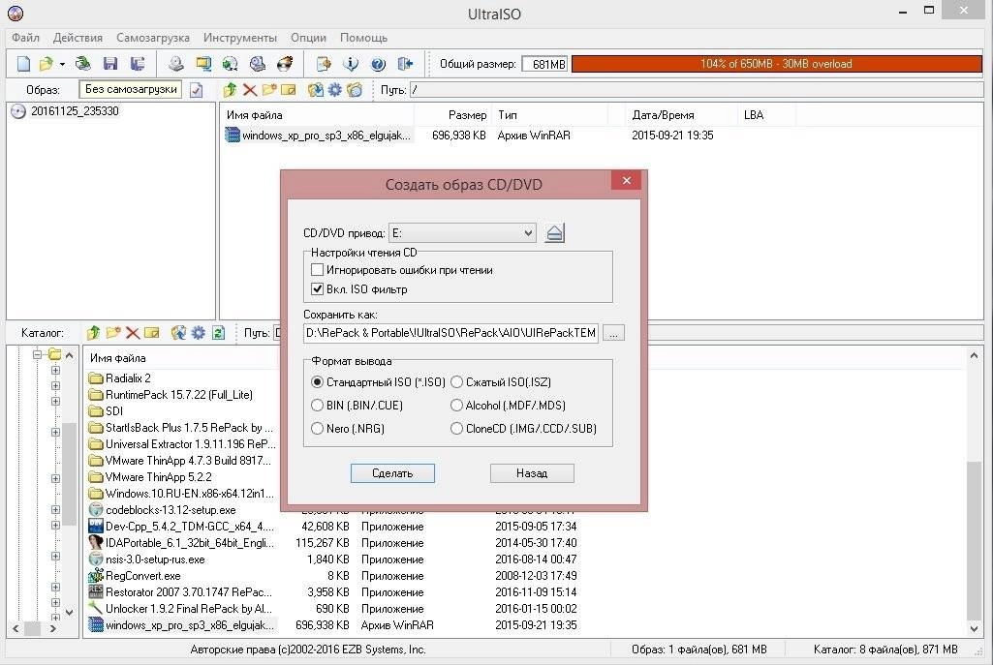Image resolution: width=993 pixels, height=665 pixels.
Task: Collapse the open folder node in catalog tree
Action: [38, 354]
